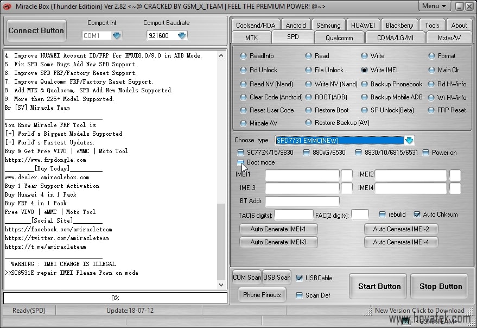Switch to the HUAWEI tab
The width and height of the screenshot is (477, 328).
(x=362, y=26)
